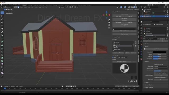Click the Add Stairs button

[124, 20]
